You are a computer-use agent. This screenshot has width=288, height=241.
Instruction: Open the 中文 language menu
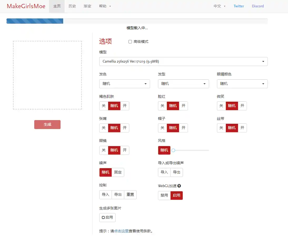[219, 6]
